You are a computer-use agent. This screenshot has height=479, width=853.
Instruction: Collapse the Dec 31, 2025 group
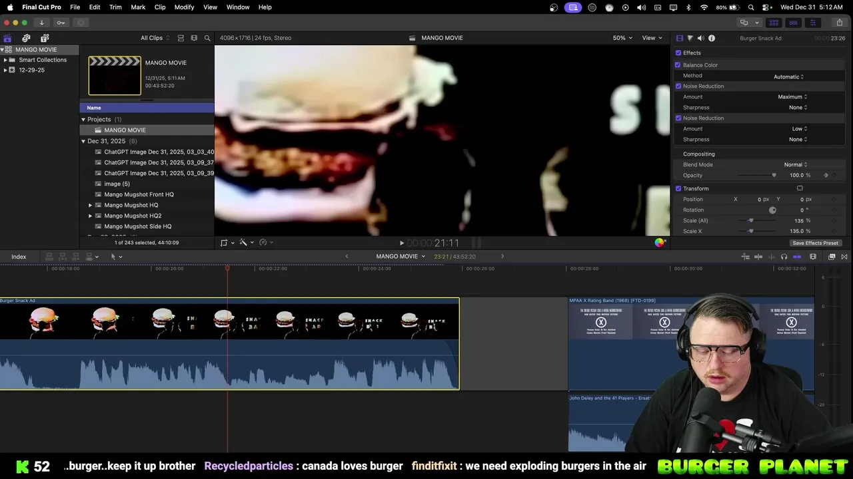83,142
